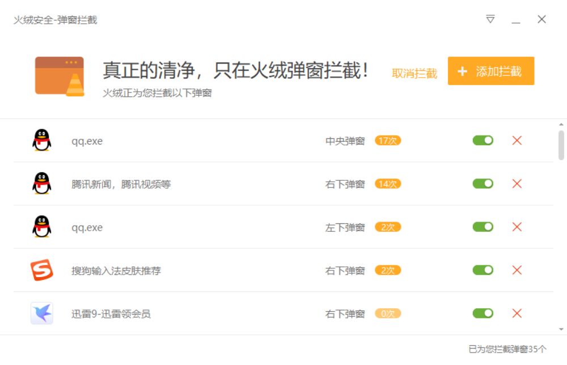
Task: Click the 2次 badge on 搜狗输入法皮肤推荐 row
Action: tap(388, 270)
